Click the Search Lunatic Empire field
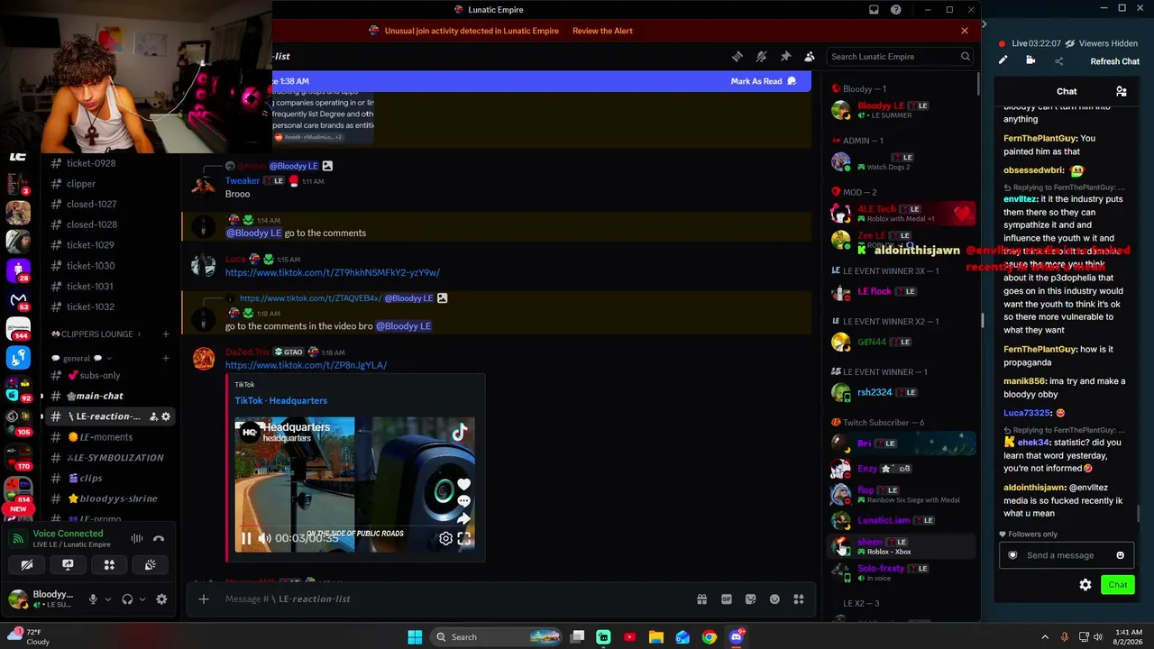 (900, 57)
